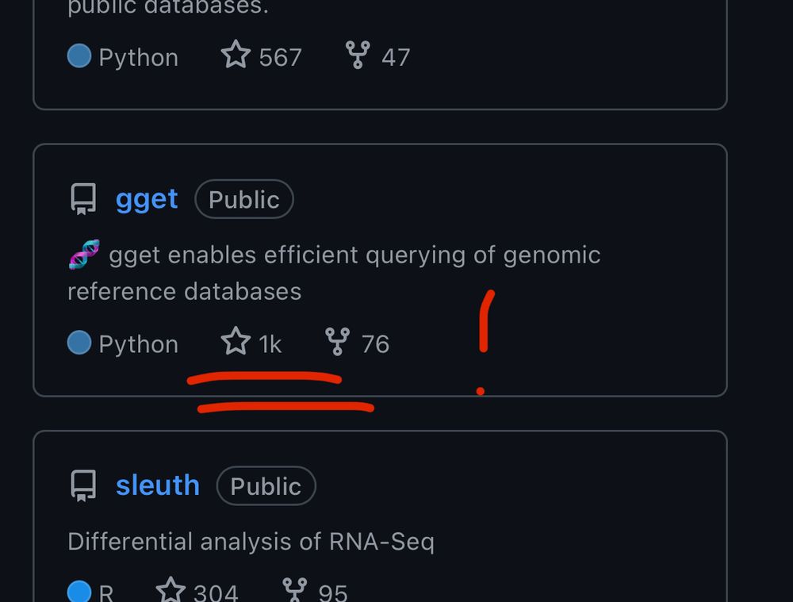This screenshot has height=602, width=793.
Task: Click the Public badge next to sleuth
Action: point(266,485)
